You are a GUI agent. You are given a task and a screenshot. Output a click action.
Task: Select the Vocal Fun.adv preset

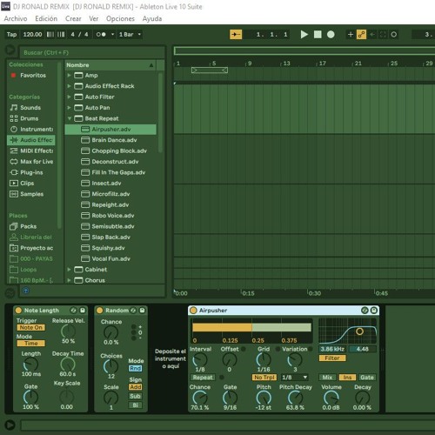pyautogui.click(x=110, y=258)
